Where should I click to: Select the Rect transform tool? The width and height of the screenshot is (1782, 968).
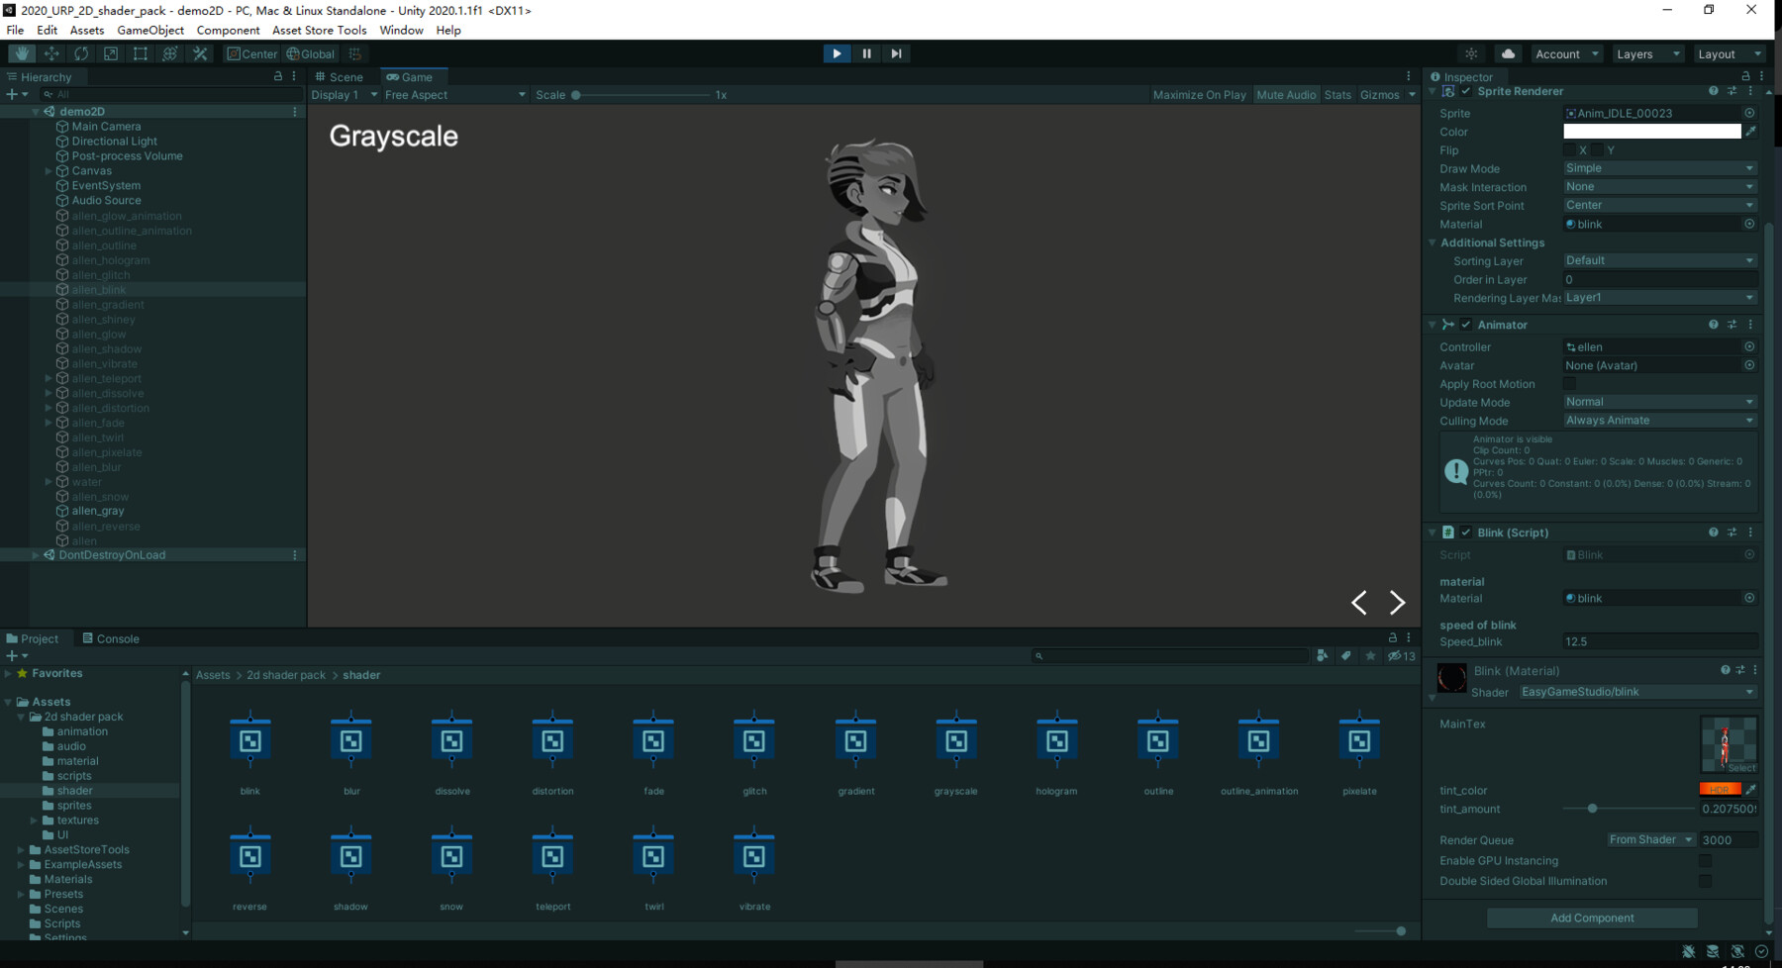[x=141, y=53]
